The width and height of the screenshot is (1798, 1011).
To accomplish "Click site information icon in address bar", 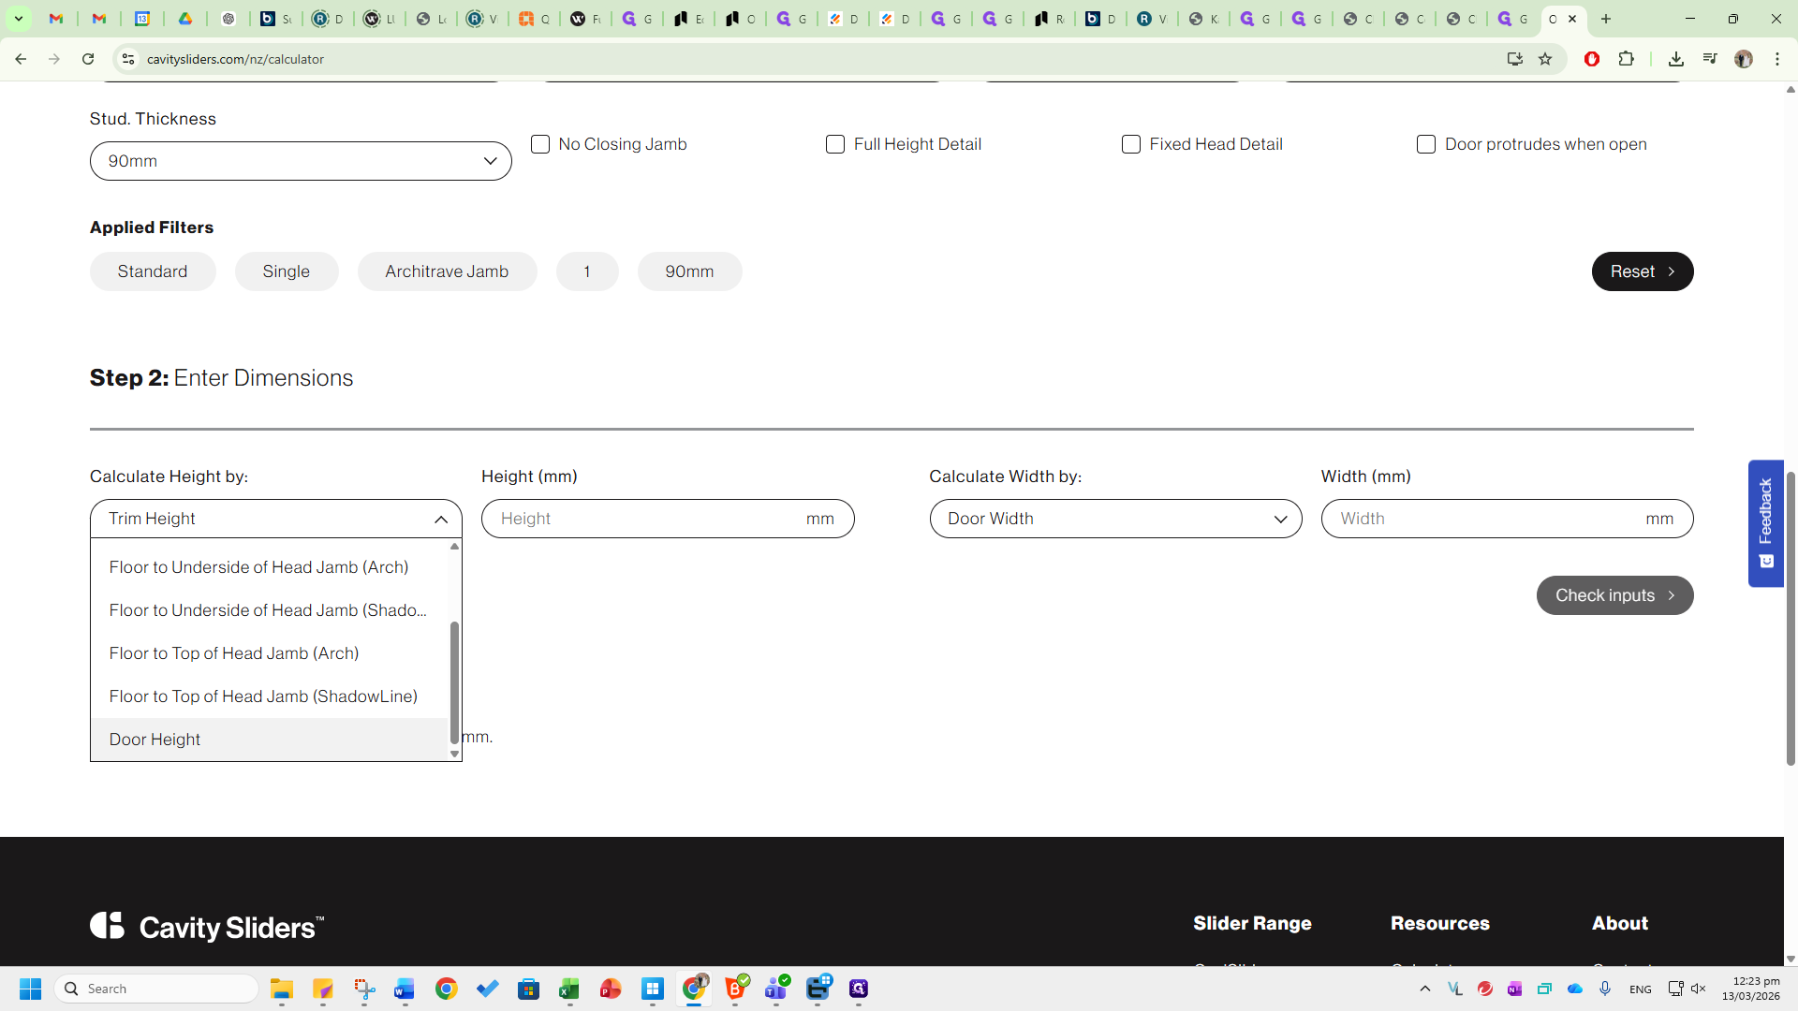I will point(128,59).
